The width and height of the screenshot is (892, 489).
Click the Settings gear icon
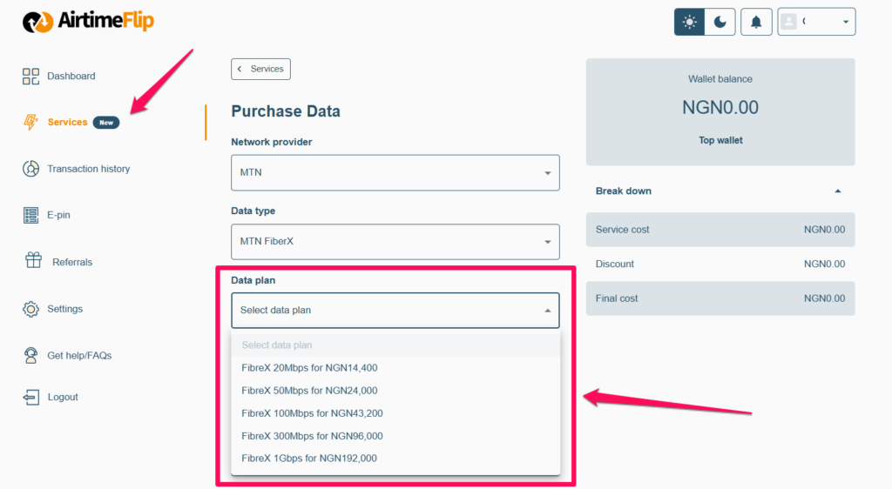30,309
